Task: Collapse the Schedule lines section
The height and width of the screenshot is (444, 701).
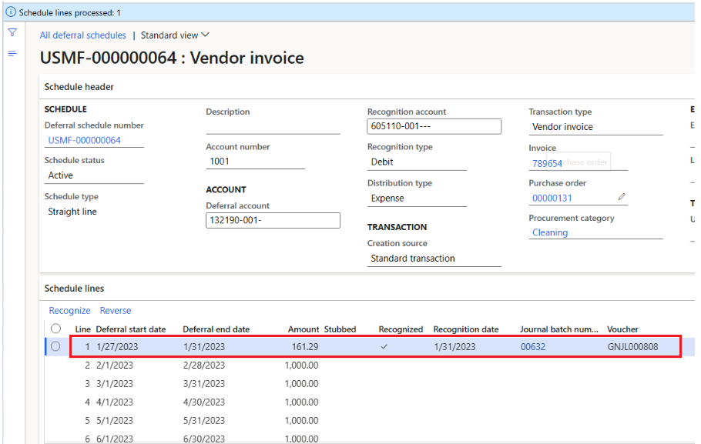Action: pos(74,289)
